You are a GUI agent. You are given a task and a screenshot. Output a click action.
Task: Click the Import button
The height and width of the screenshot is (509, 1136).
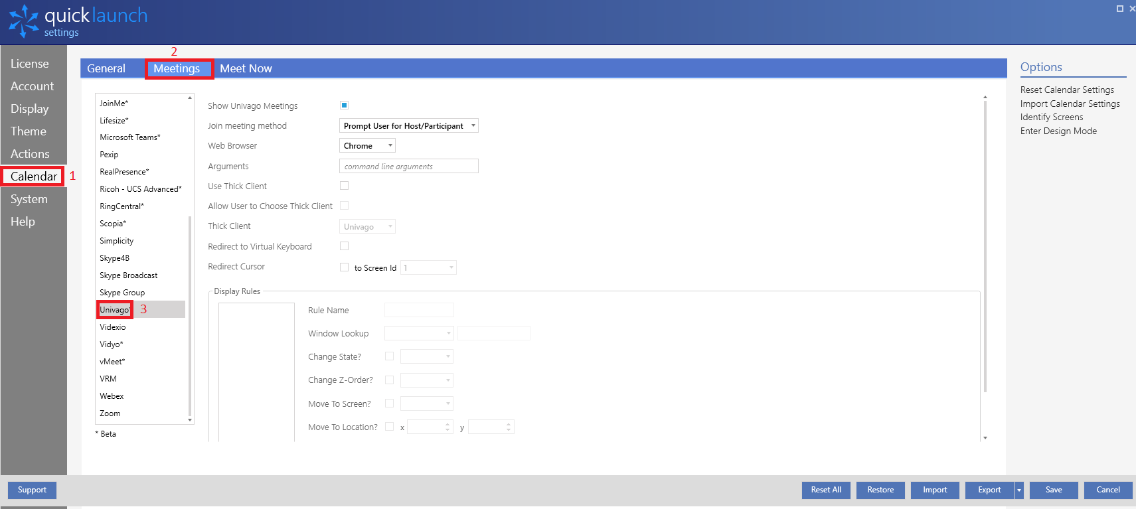(935, 490)
